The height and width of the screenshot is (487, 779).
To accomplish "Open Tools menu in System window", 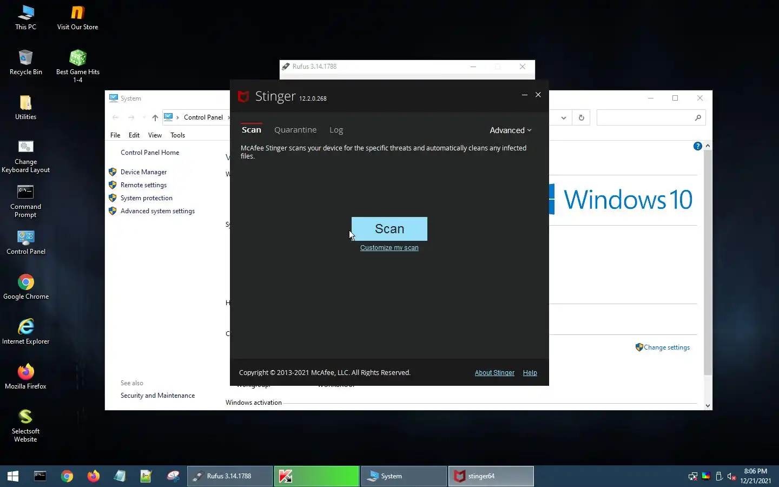I will 177,135.
